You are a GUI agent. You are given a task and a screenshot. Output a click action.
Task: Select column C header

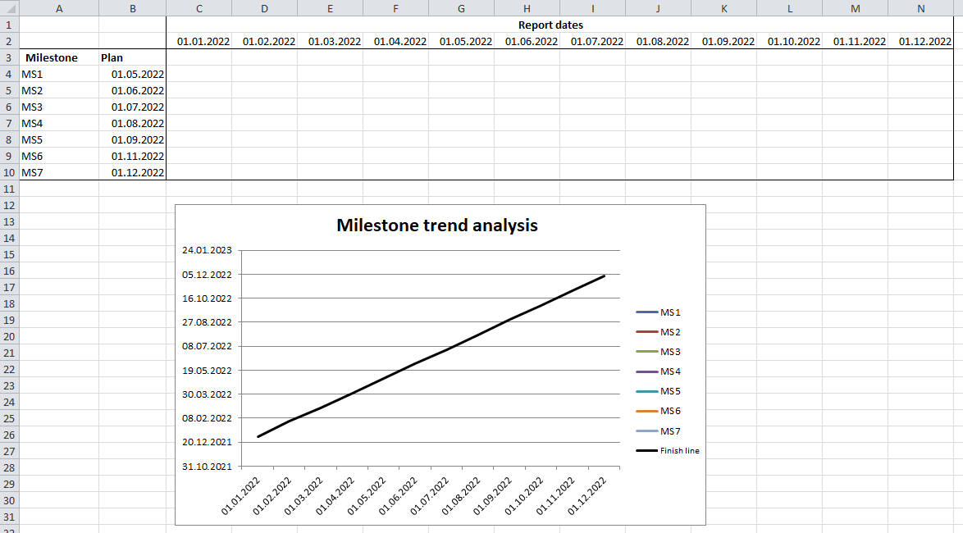199,7
